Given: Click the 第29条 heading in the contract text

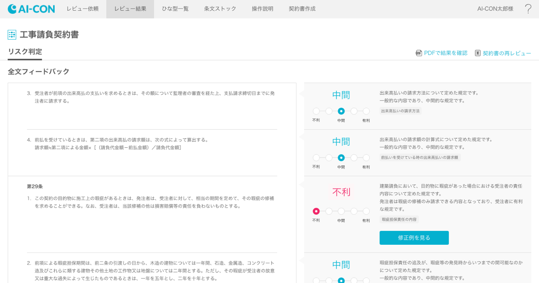Looking at the screenshot, I should [35, 186].
